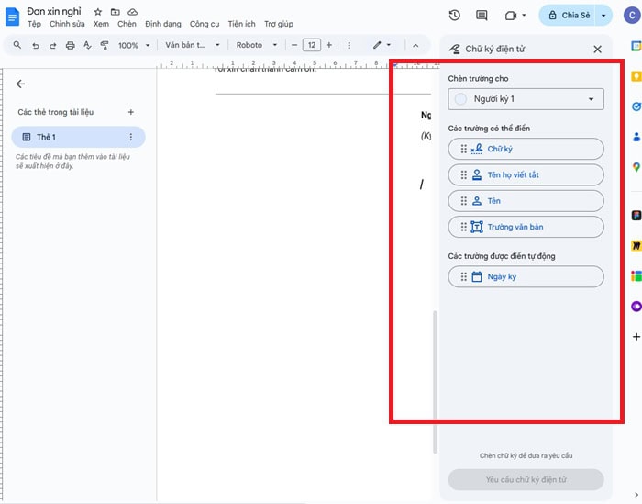The height and width of the screenshot is (504, 642).
Task: Select the paint format roller icon
Action: [x=104, y=45]
